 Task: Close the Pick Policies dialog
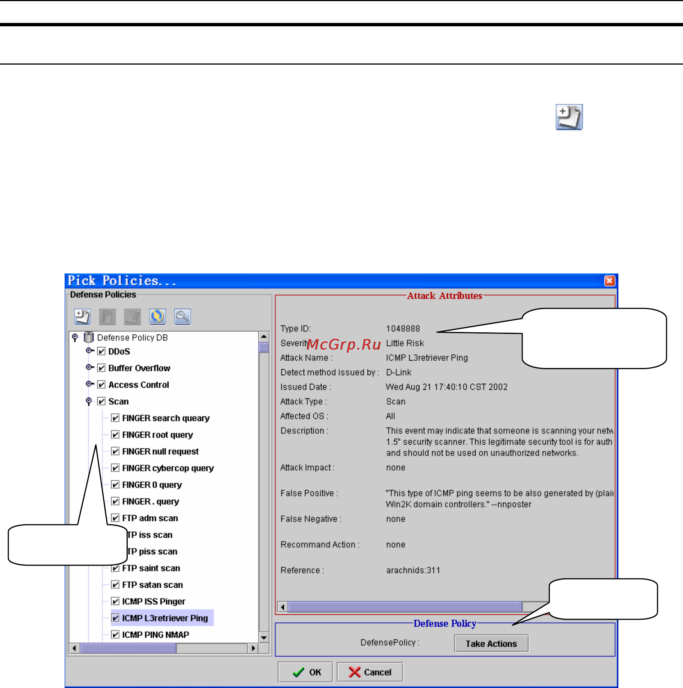(610, 281)
